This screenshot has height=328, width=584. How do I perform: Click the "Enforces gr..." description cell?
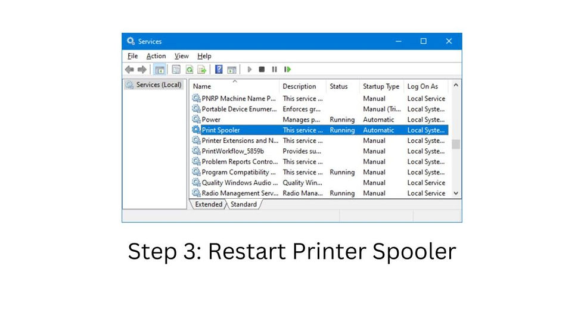(302, 109)
